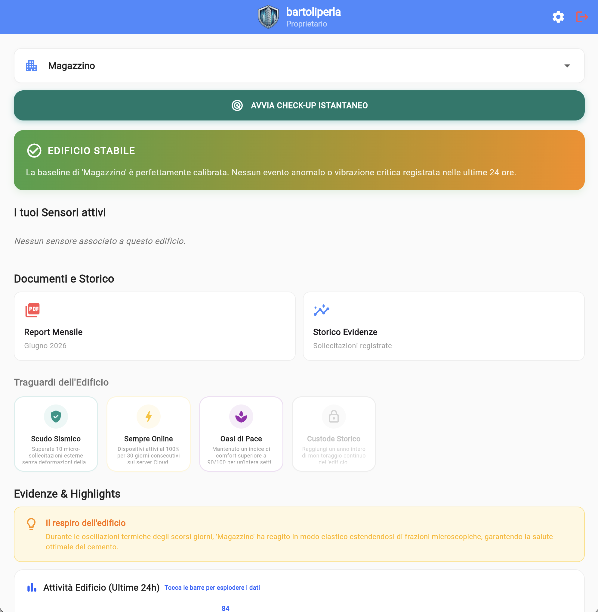The width and height of the screenshot is (598, 612).
Task: Click the checkmark icon in Edificio Stabile banner
Action: pyautogui.click(x=34, y=151)
